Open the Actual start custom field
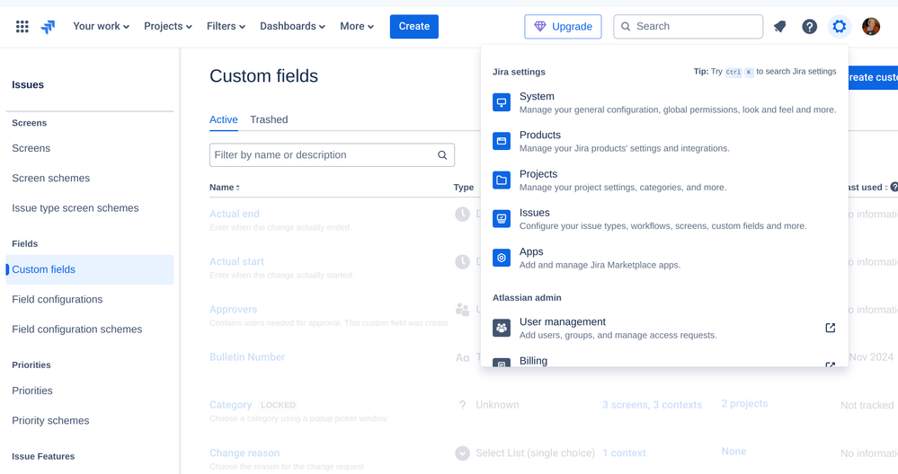The image size is (898, 474). tap(236, 261)
